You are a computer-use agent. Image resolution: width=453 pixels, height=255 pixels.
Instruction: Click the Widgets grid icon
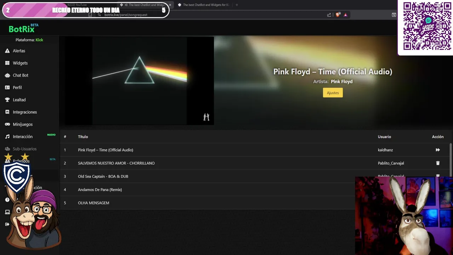tap(7, 63)
